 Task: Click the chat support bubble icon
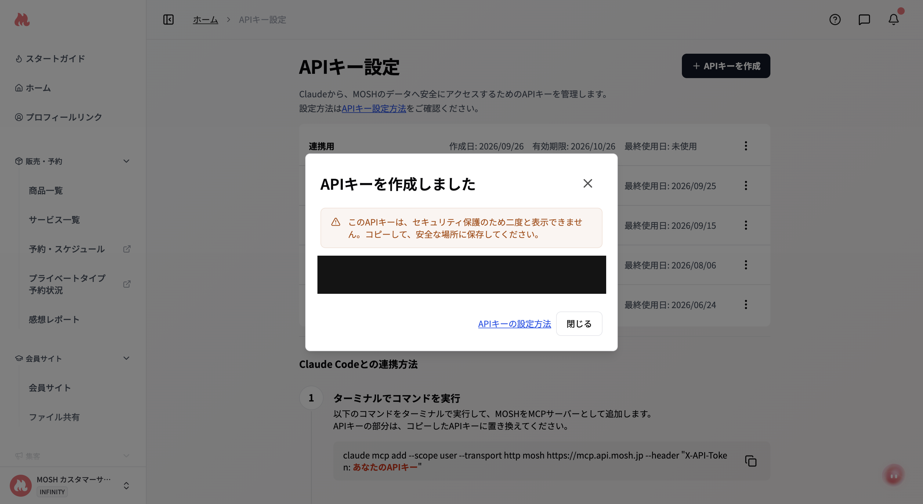pos(894,475)
